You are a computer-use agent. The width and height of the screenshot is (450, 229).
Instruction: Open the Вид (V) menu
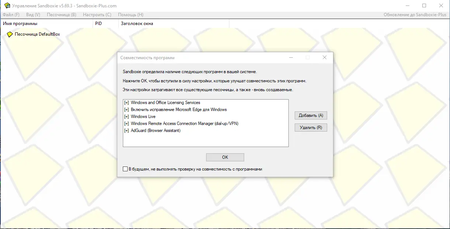click(33, 15)
